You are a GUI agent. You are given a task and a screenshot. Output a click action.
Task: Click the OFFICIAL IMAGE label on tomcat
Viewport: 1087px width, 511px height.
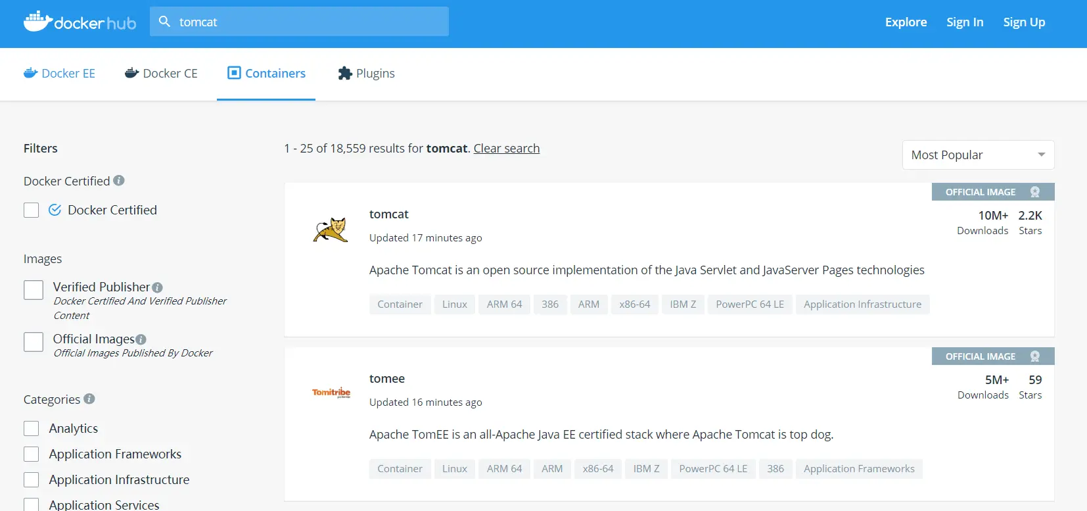click(981, 192)
